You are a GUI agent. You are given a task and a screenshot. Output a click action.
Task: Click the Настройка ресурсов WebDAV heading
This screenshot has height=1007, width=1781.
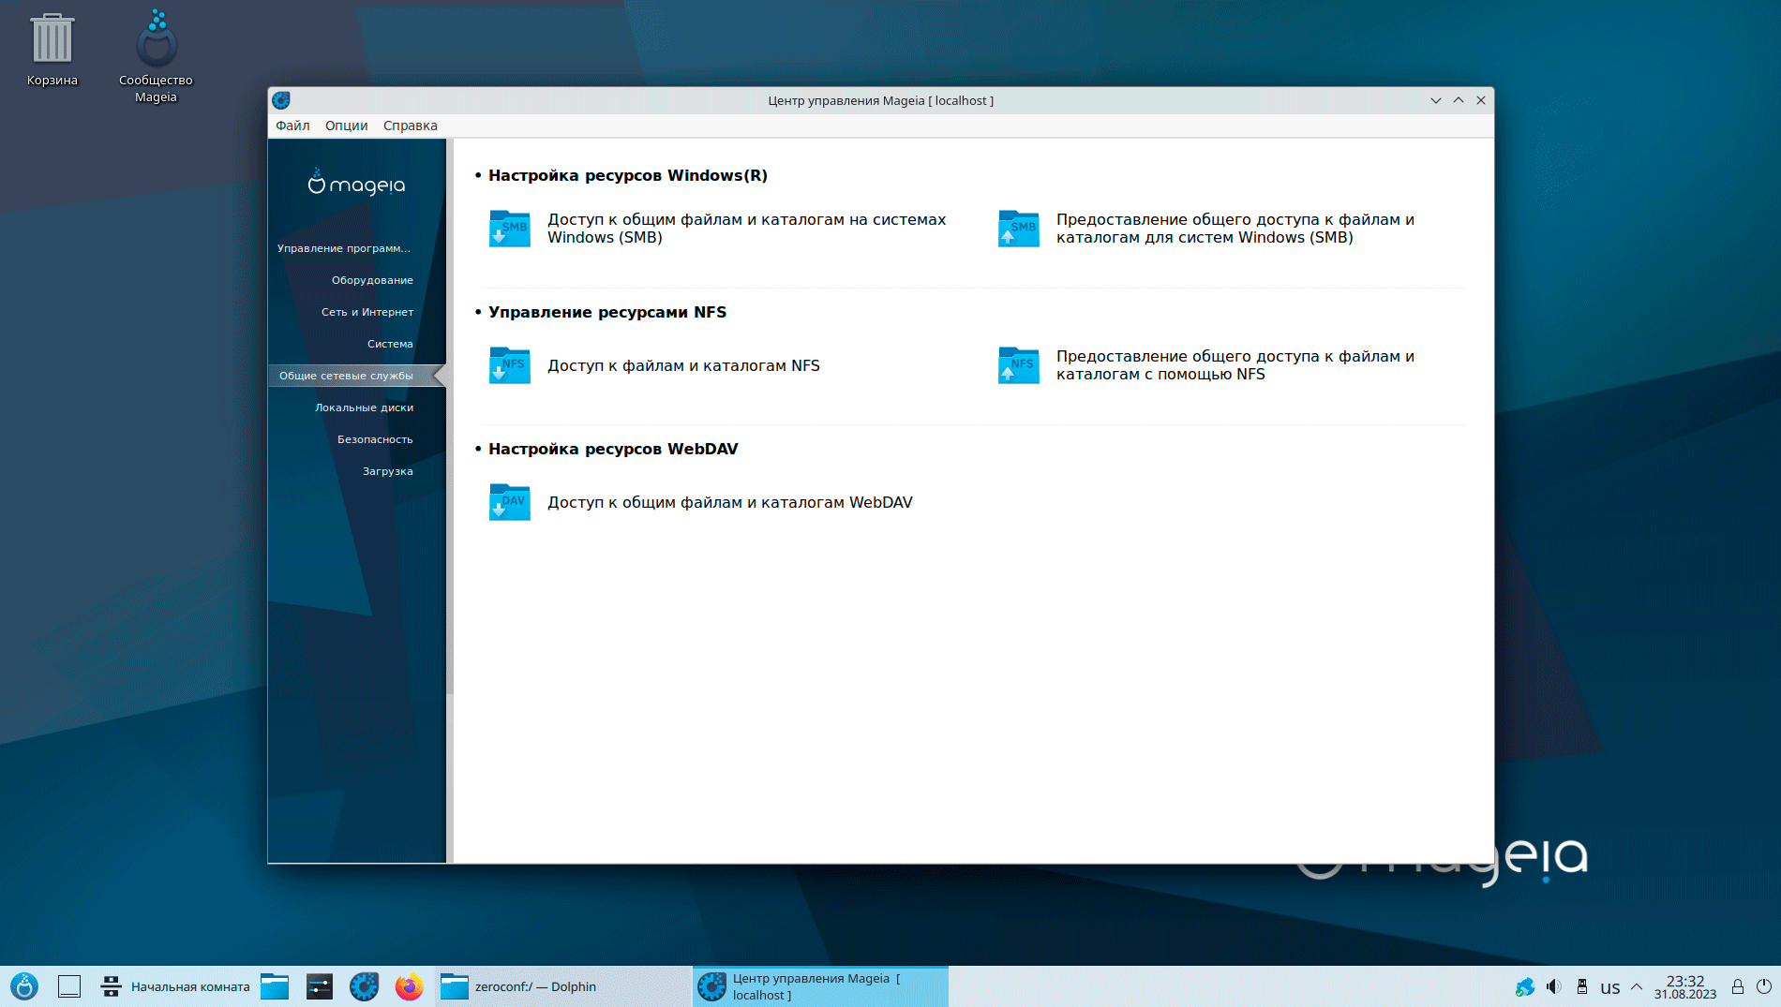pos(613,449)
